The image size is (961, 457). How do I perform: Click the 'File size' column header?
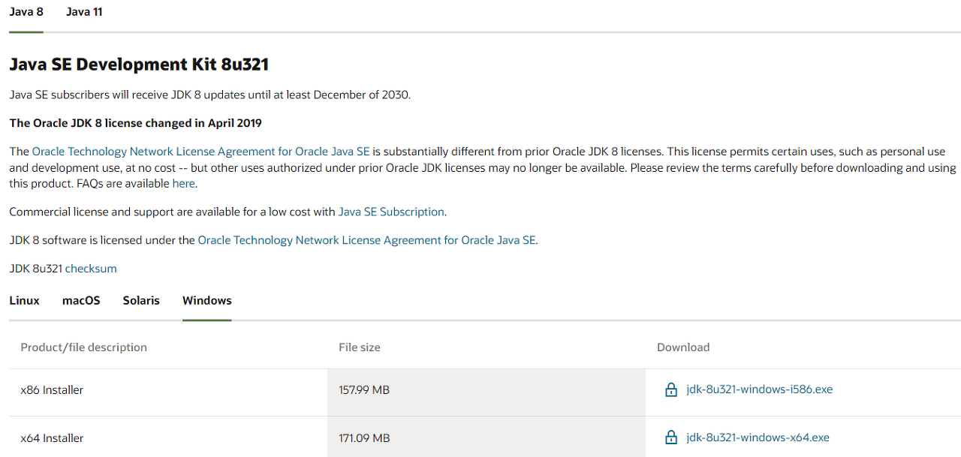click(x=360, y=347)
